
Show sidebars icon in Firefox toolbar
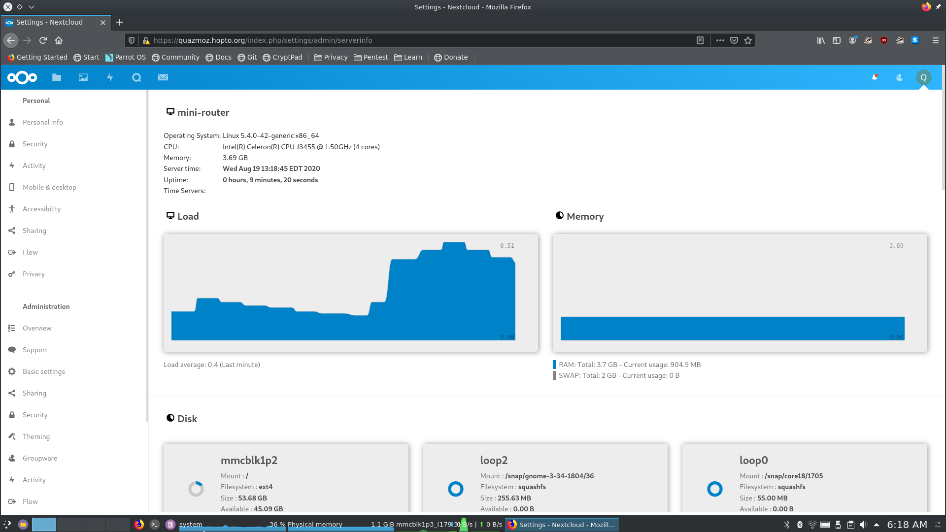(837, 40)
